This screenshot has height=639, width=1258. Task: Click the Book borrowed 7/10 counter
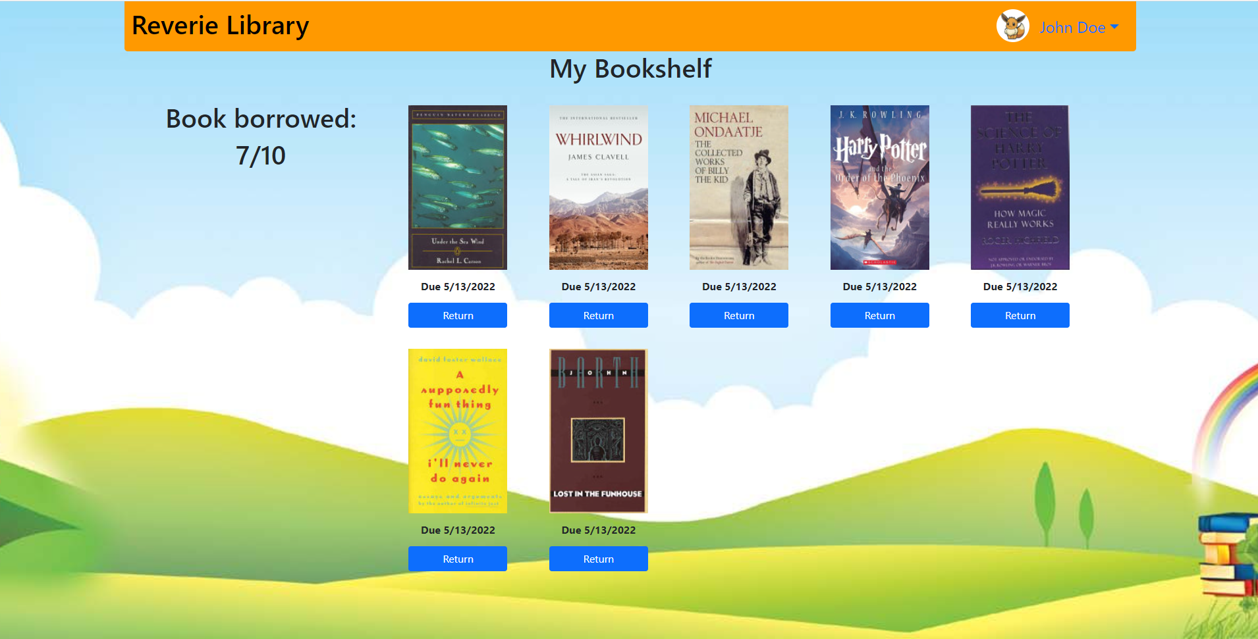261,137
